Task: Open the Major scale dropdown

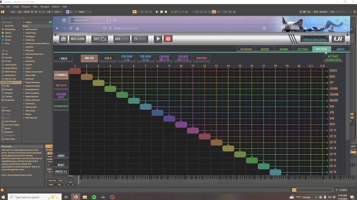Action: 85,12
